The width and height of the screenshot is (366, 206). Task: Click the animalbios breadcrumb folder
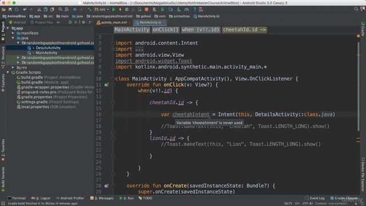click(x=179, y=16)
